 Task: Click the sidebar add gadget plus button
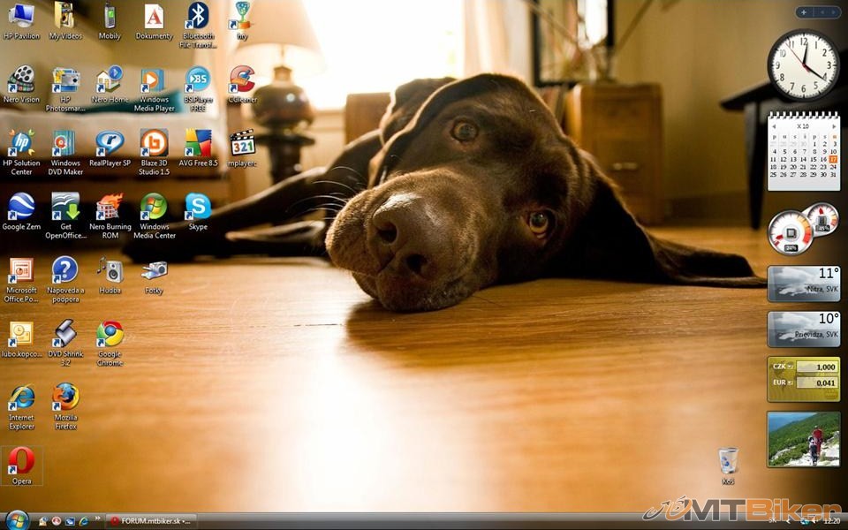click(804, 12)
